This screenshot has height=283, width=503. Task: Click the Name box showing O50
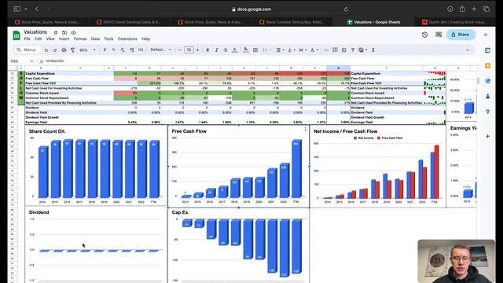coord(22,61)
